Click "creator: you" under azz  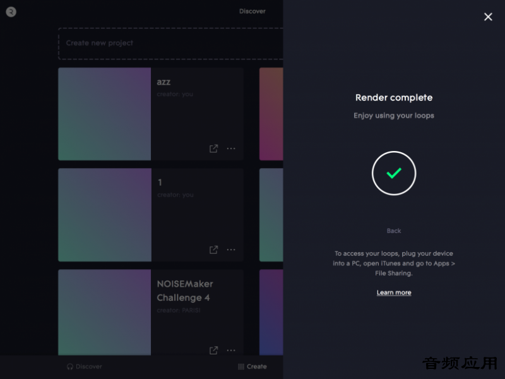[x=175, y=94]
